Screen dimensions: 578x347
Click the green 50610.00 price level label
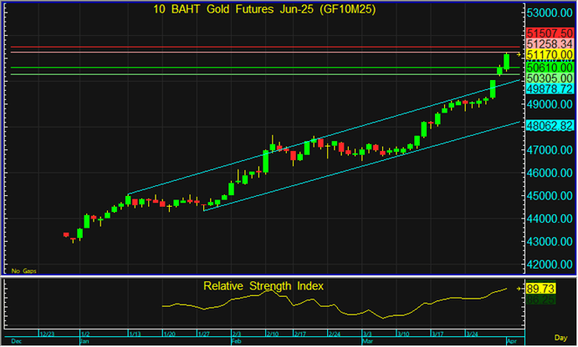550,67
